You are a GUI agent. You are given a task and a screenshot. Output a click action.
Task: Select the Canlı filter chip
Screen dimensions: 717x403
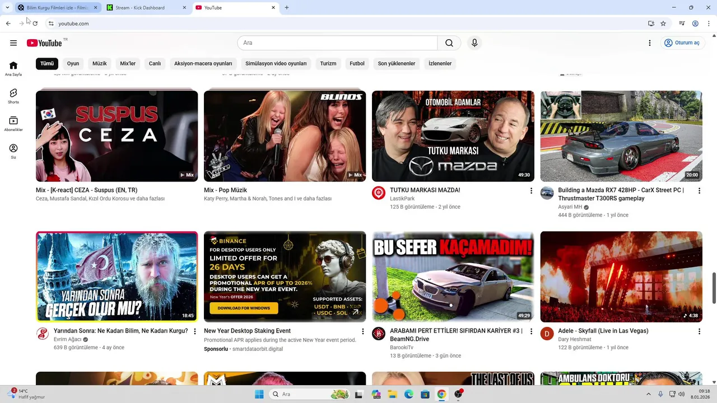click(155, 63)
